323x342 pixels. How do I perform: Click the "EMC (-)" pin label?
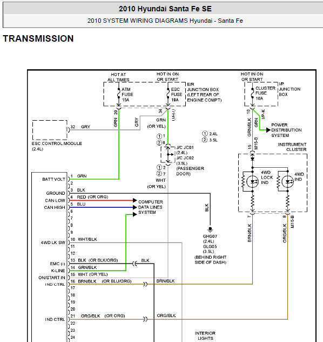coord(57,264)
